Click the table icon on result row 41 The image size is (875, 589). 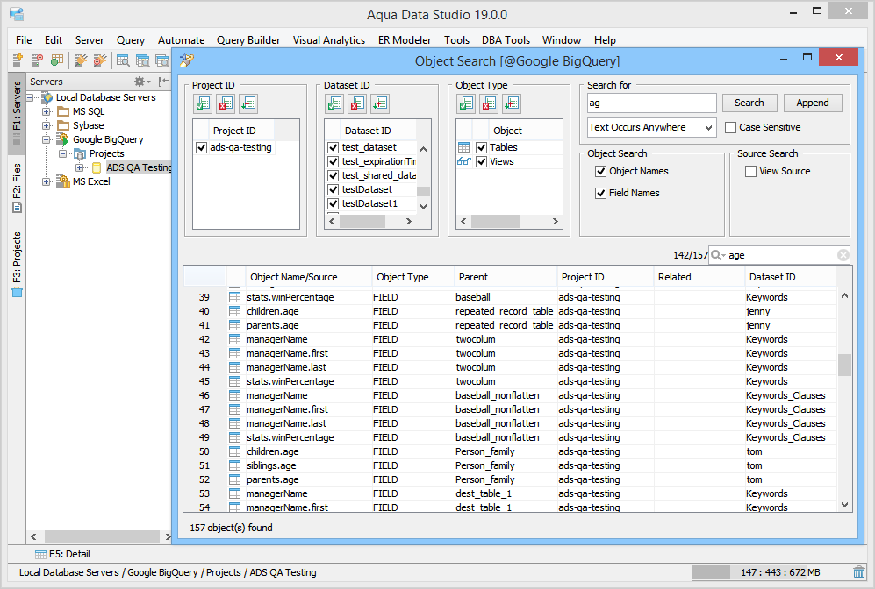point(234,325)
